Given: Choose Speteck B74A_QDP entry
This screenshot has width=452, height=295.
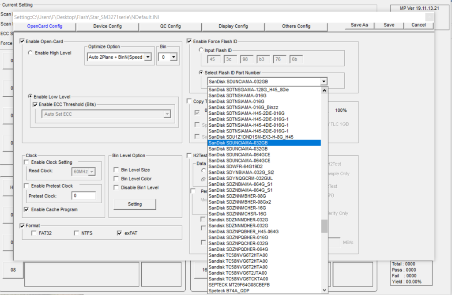Looking at the screenshot, I should click(x=264, y=291).
